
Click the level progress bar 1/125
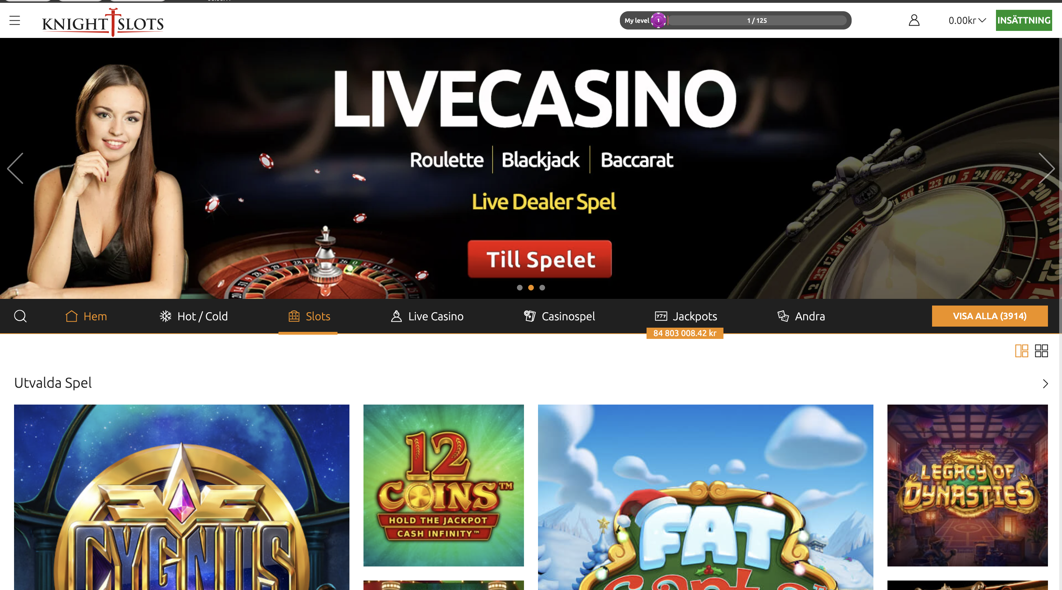[x=757, y=20]
